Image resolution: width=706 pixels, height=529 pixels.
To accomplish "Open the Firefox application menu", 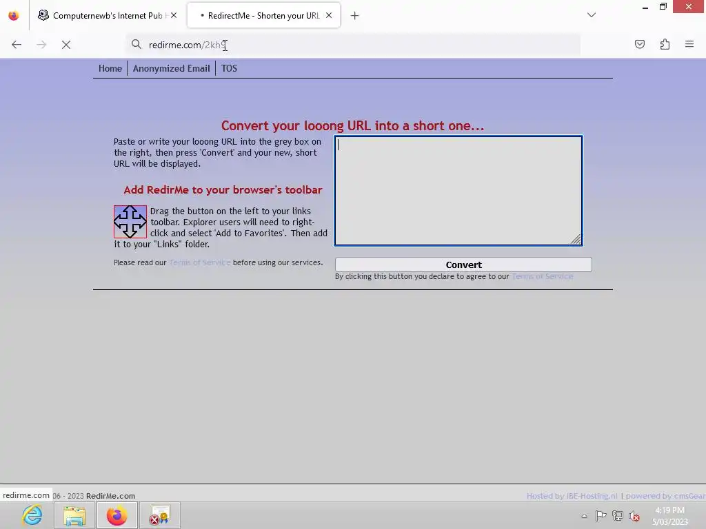I will pyautogui.click(x=689, y=44).
